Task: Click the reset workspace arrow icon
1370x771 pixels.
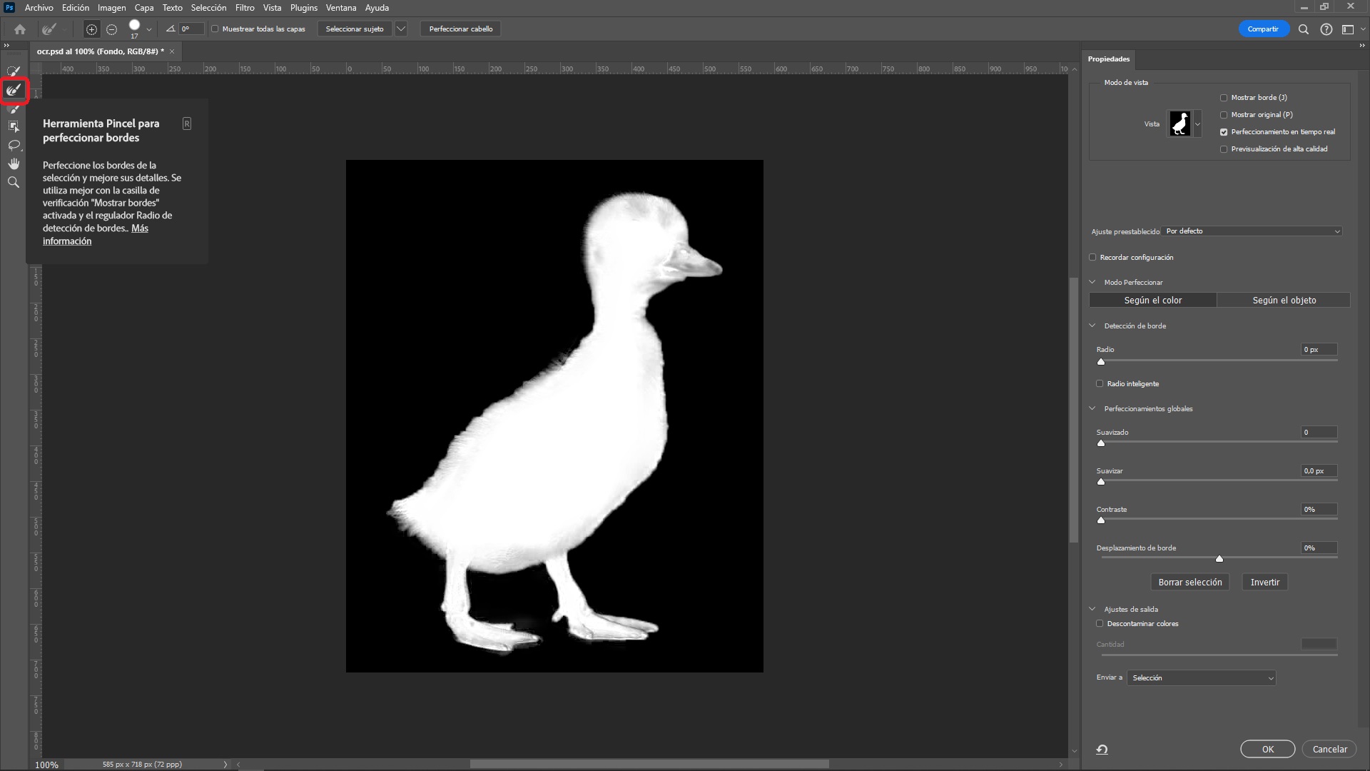Action: pos(1102,749)
